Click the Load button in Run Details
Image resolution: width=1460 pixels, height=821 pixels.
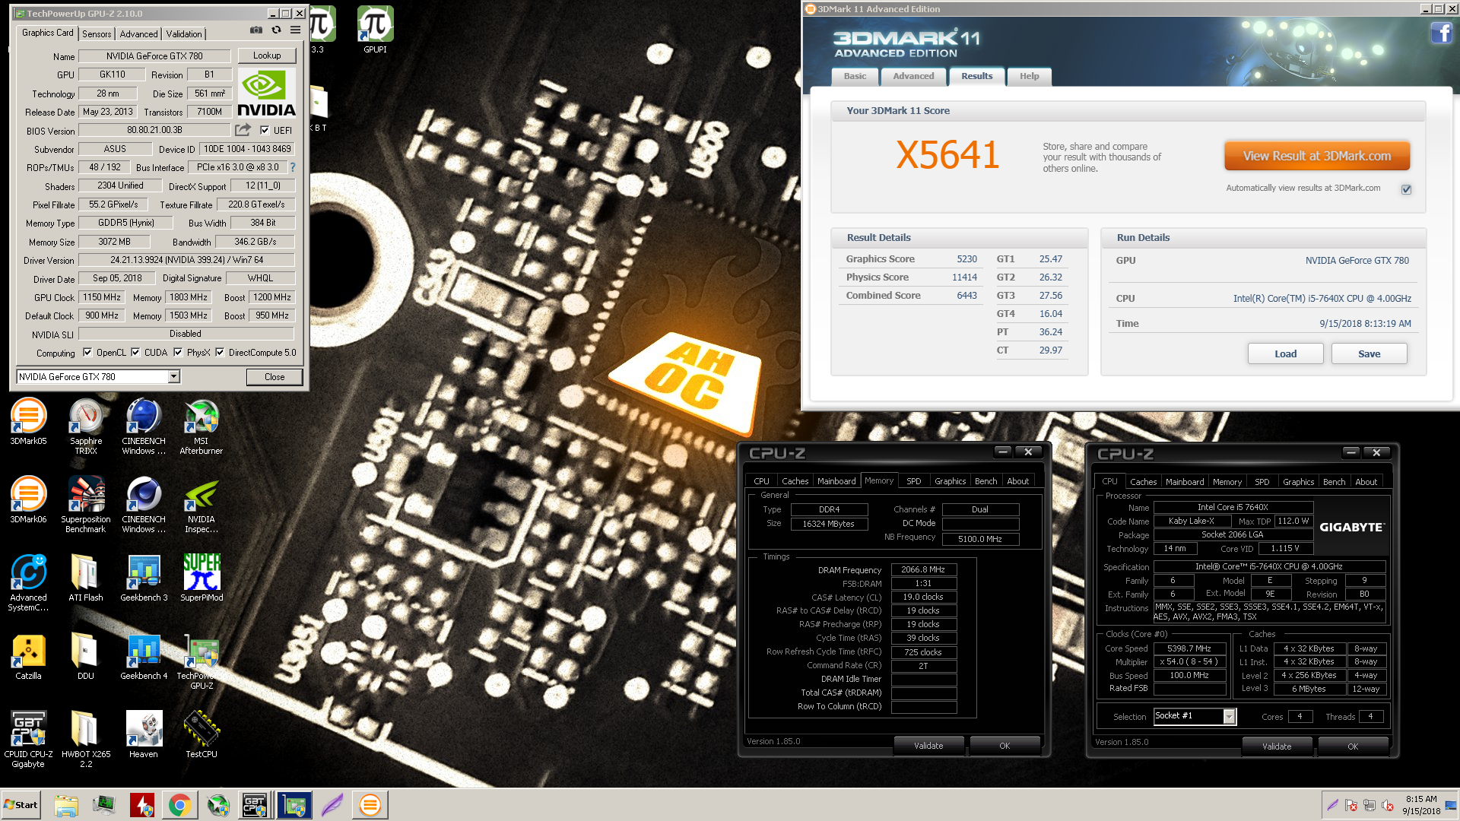click(x=1285, y=353)
